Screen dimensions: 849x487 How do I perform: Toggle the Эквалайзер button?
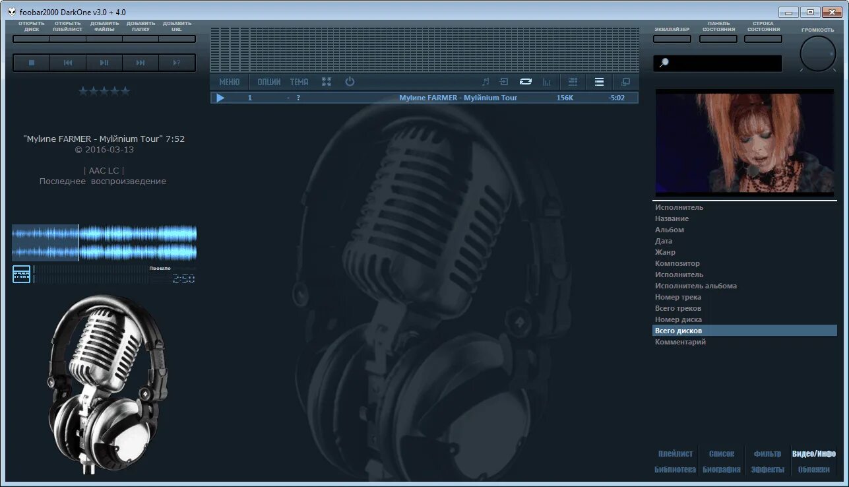(672, 39)
